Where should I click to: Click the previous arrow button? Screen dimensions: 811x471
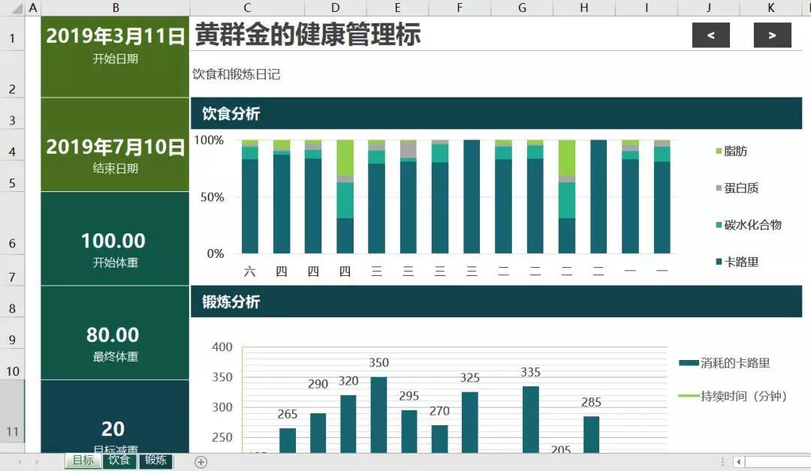710,35
